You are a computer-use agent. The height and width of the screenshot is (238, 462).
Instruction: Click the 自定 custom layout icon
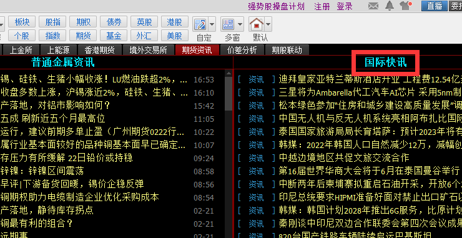(200, 24)
